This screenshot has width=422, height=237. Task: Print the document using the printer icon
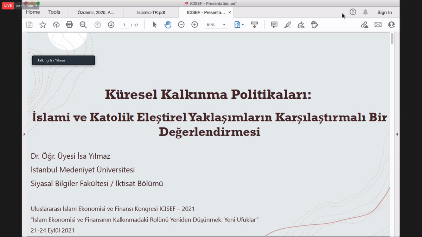(x=69, y=25)
